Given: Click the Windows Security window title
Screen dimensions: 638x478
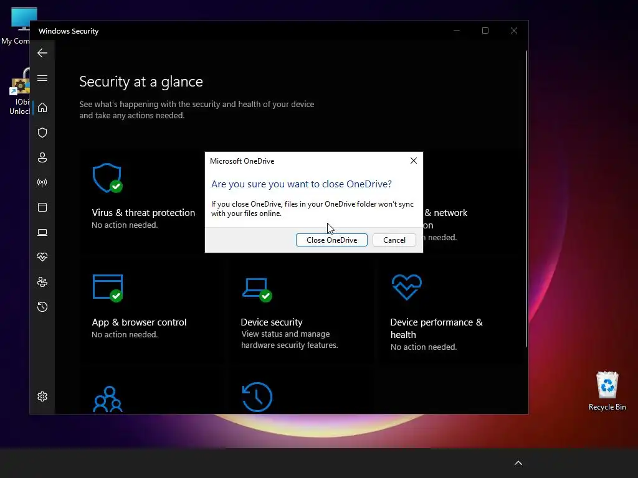Looking at the screenshot, I should 69,31.
